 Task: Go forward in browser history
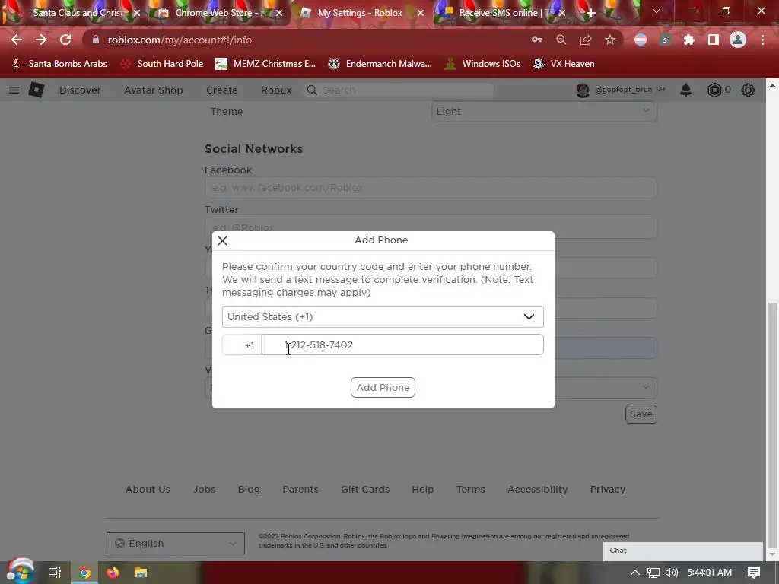(41, 40)
